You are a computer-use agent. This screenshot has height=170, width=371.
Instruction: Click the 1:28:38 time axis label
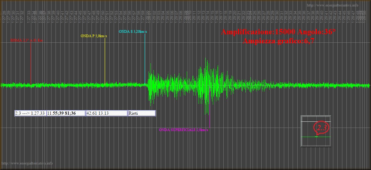[x=313, y=16]
